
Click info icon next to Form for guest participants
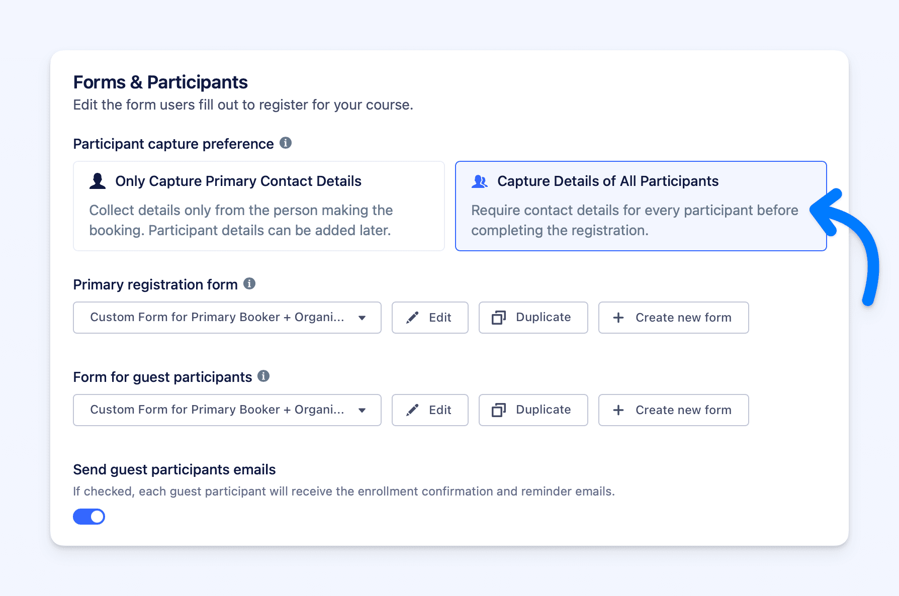(x=263, y=376)
